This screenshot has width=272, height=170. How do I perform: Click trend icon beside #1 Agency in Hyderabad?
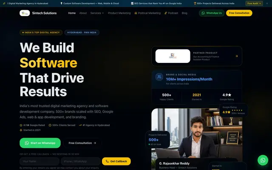tap(80, 125)
